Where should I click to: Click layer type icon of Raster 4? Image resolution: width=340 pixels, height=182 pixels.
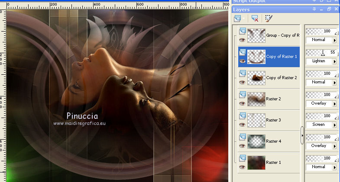(243, 137)
